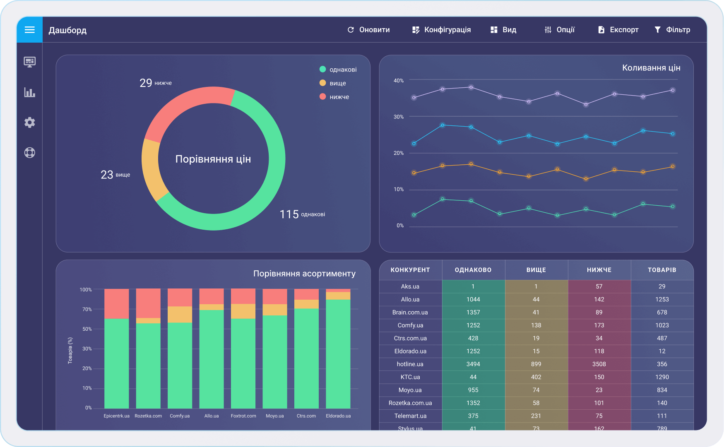Open settings gear in sidebar

[x=29, y=123]
